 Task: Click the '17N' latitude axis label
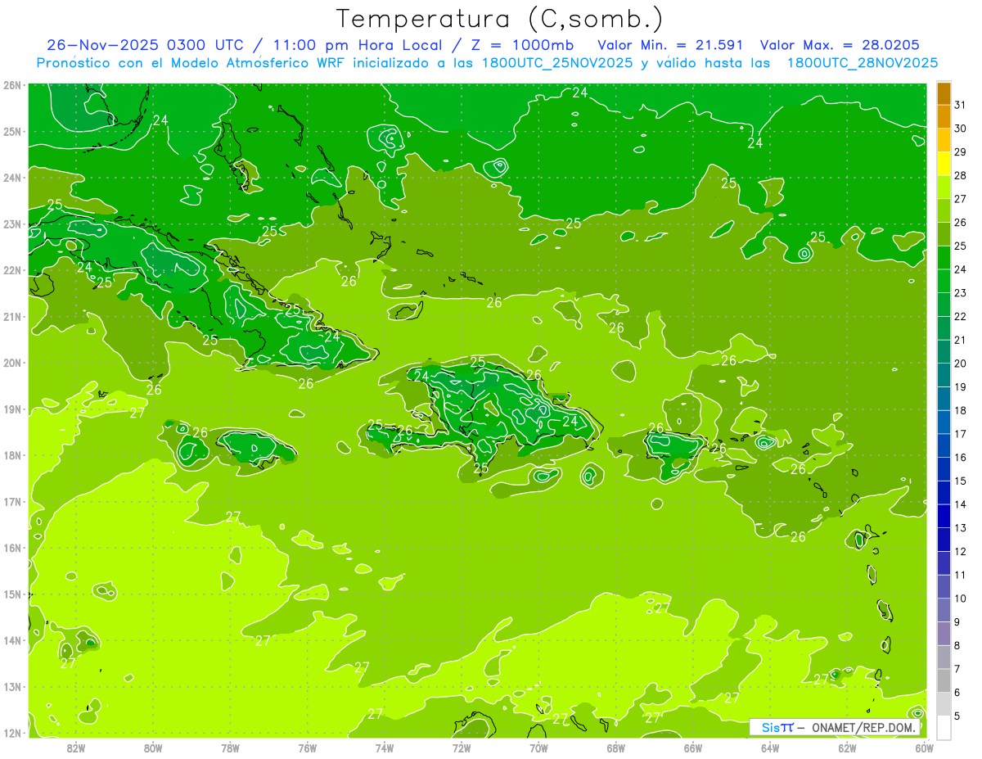pos(12,502)
